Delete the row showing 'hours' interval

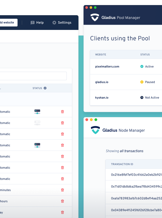tap(63, 201)
